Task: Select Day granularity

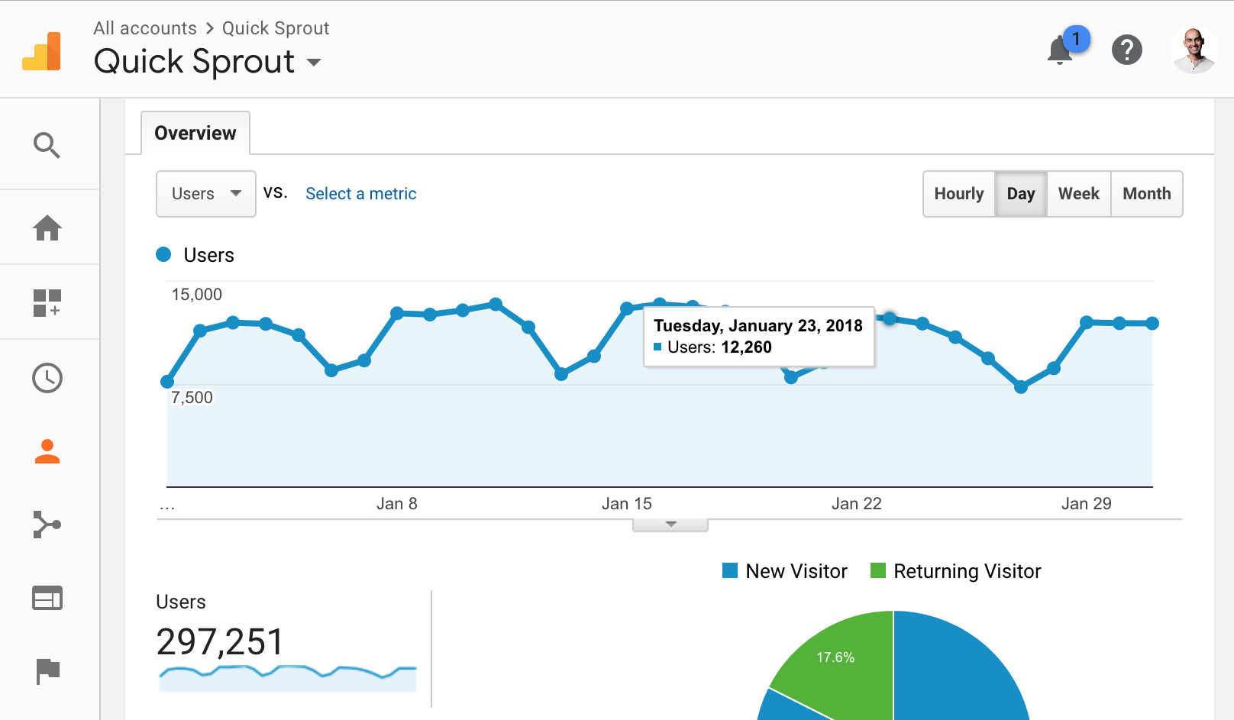Action: [x=1021, y=194]
